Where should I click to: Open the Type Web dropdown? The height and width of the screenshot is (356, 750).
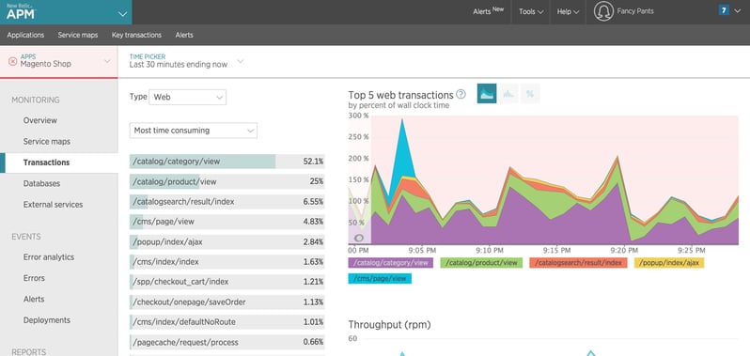[x=188, y=97]
